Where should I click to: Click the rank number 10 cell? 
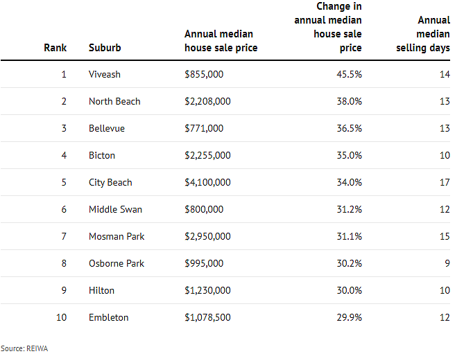pyautogui.click(x=61, y=318)
